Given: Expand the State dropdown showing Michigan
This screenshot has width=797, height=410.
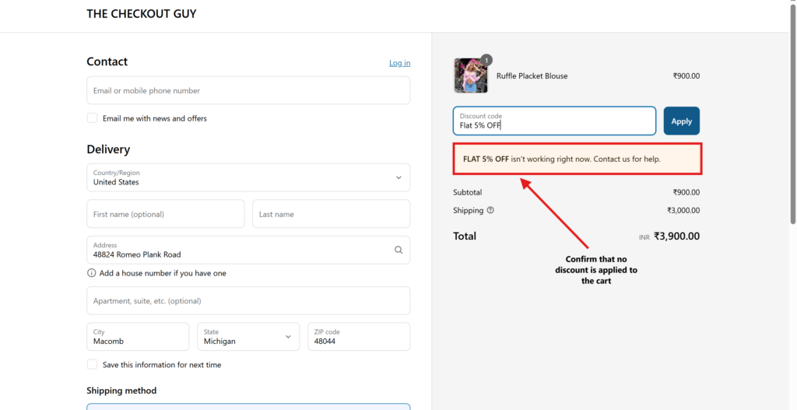Looking at the screenshot, I should point(248,337).
